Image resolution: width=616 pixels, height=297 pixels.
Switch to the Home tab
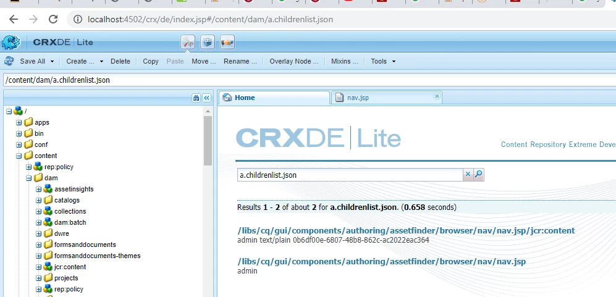pos(274,98)
